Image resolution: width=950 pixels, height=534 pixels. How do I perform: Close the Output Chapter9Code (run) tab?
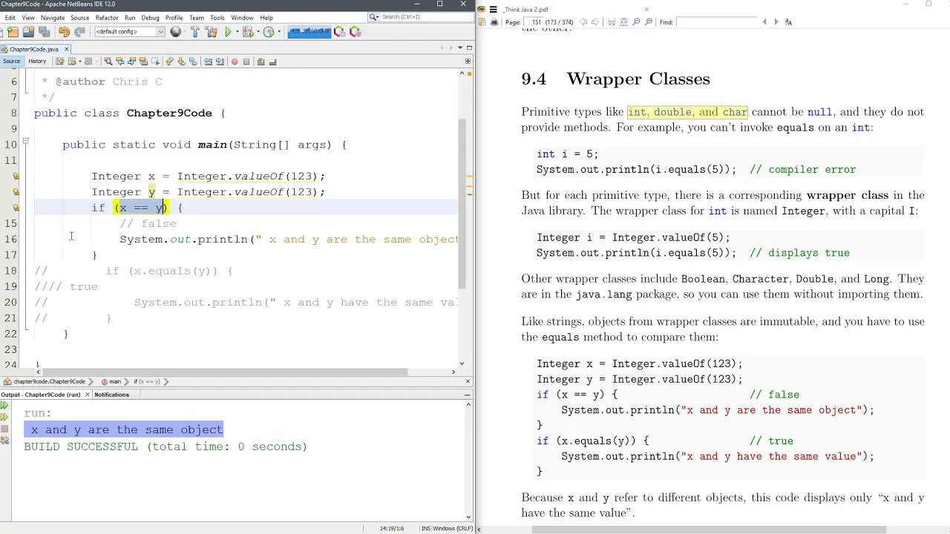88,395
